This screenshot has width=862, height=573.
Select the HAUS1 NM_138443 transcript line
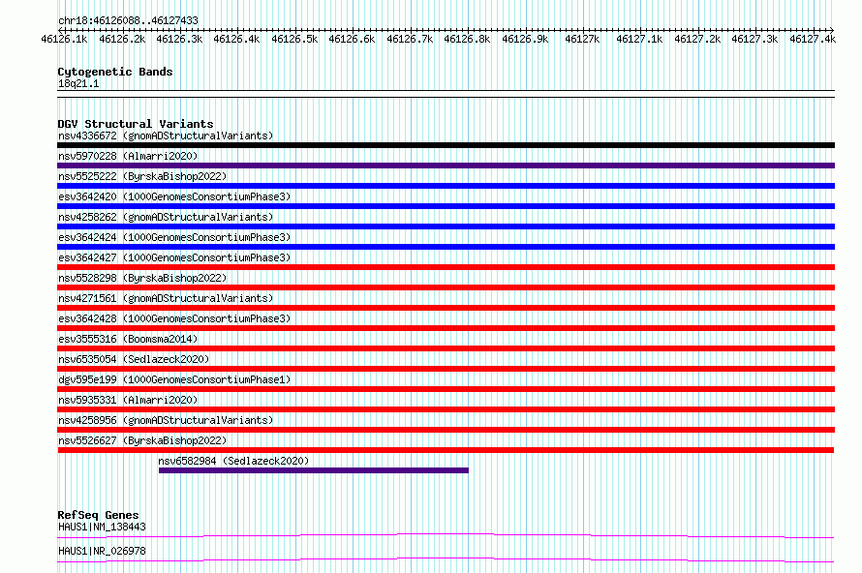pos(446,535)
